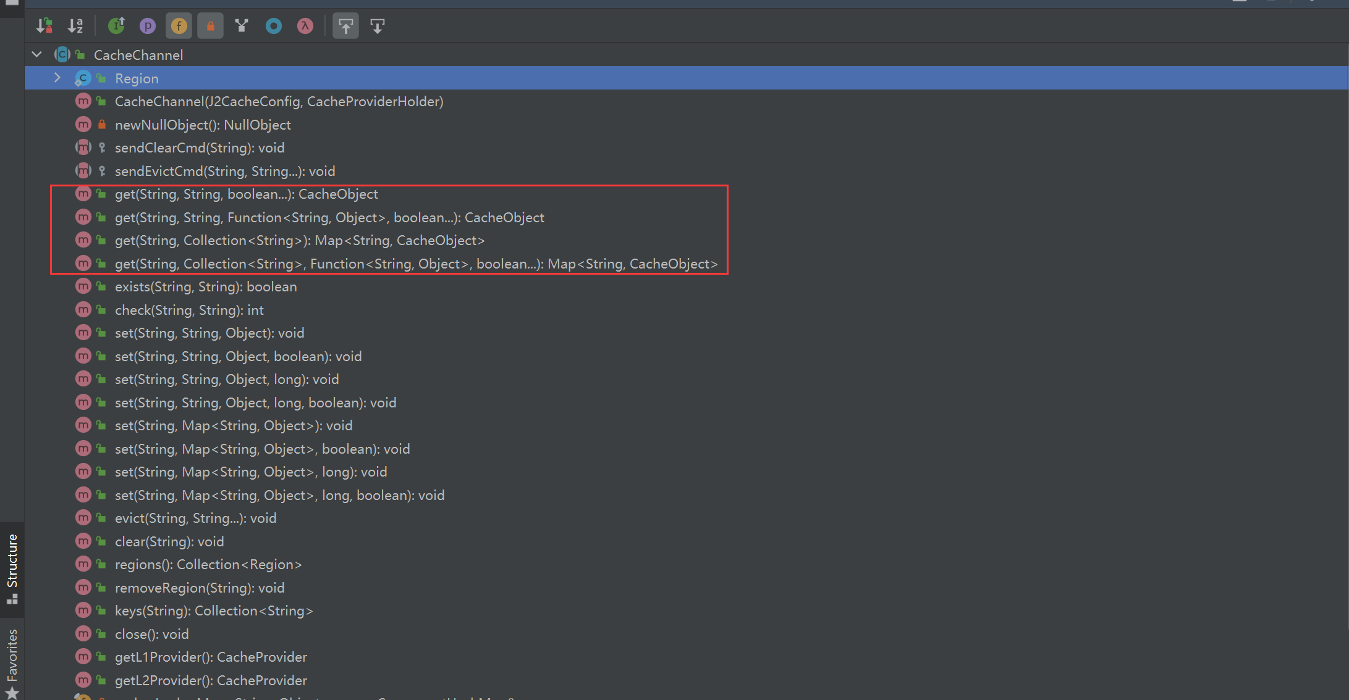
Task: Click method icon of evict method
Action: coord(83,518)
